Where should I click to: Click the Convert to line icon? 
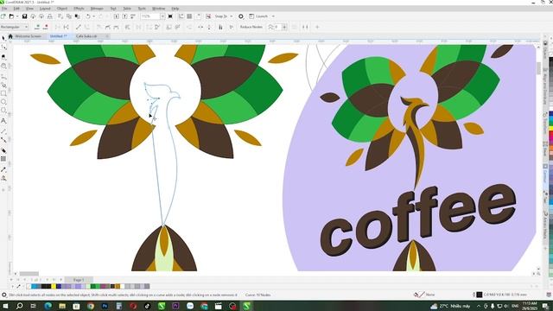78,27
